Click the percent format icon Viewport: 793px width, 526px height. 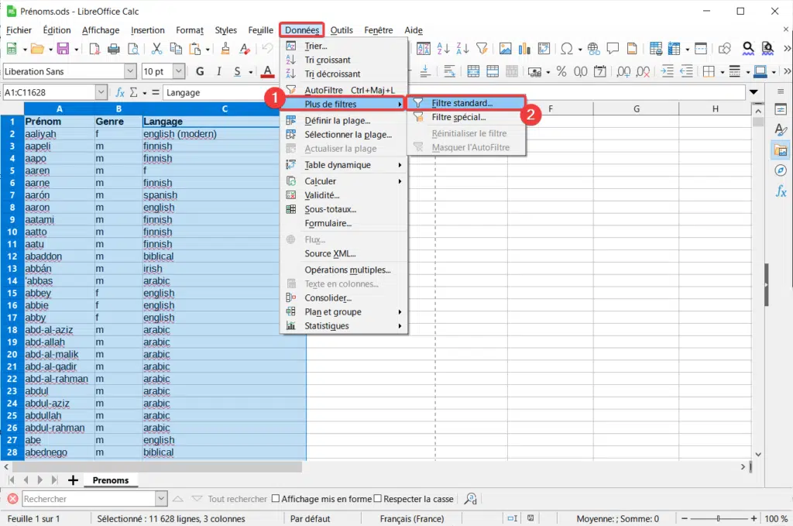point(561,71)
